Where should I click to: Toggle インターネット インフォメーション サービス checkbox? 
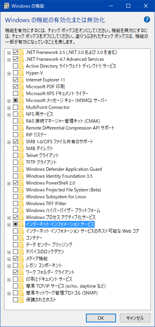tap(15, 224)
